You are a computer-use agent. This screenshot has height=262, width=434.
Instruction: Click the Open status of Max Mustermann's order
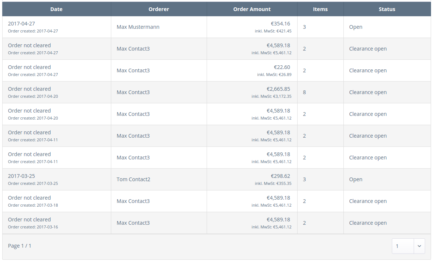click(356, 27)
